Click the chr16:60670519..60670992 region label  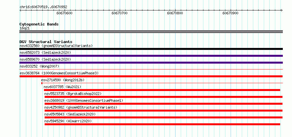[x=43, y=7]
